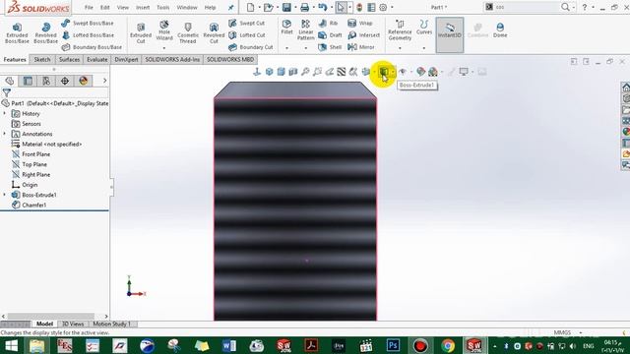Choose the Rib feature

pos(328,24)
